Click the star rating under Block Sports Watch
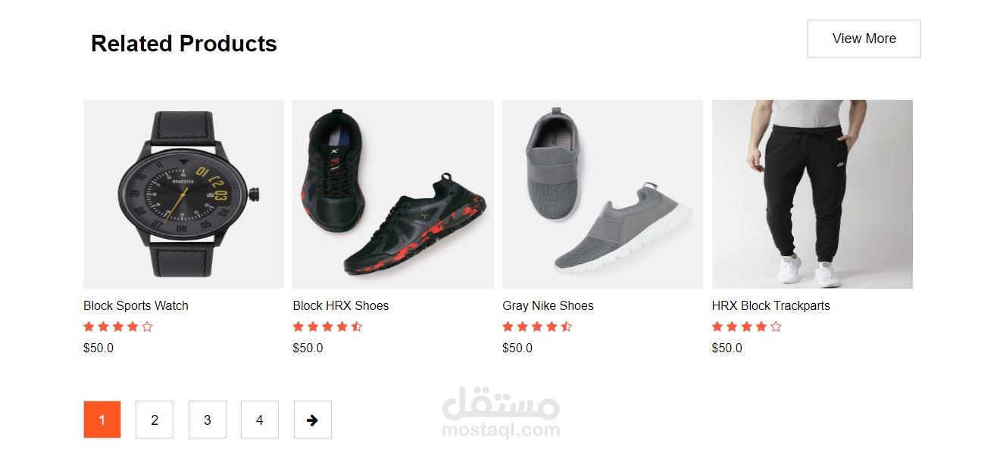This screenshot has height=449, width=1003. (118, 327)
